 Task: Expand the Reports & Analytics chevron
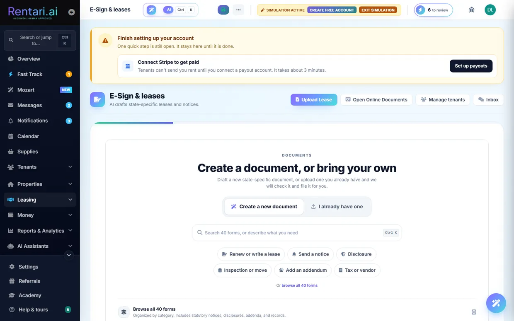(x=70, y=230)
